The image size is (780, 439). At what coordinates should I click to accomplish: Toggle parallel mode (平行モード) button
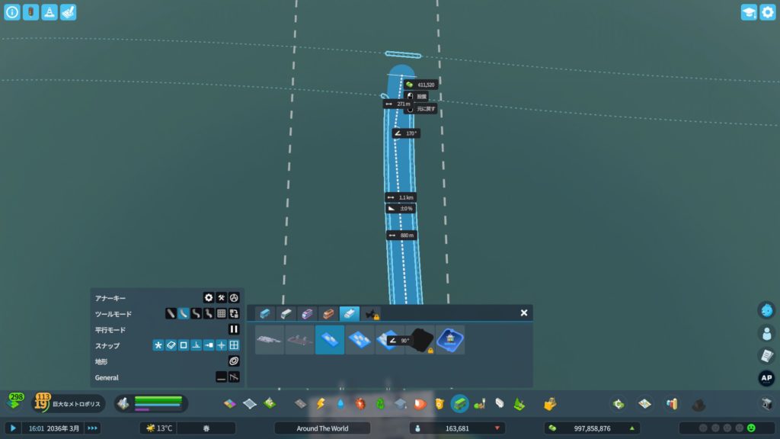235,329
